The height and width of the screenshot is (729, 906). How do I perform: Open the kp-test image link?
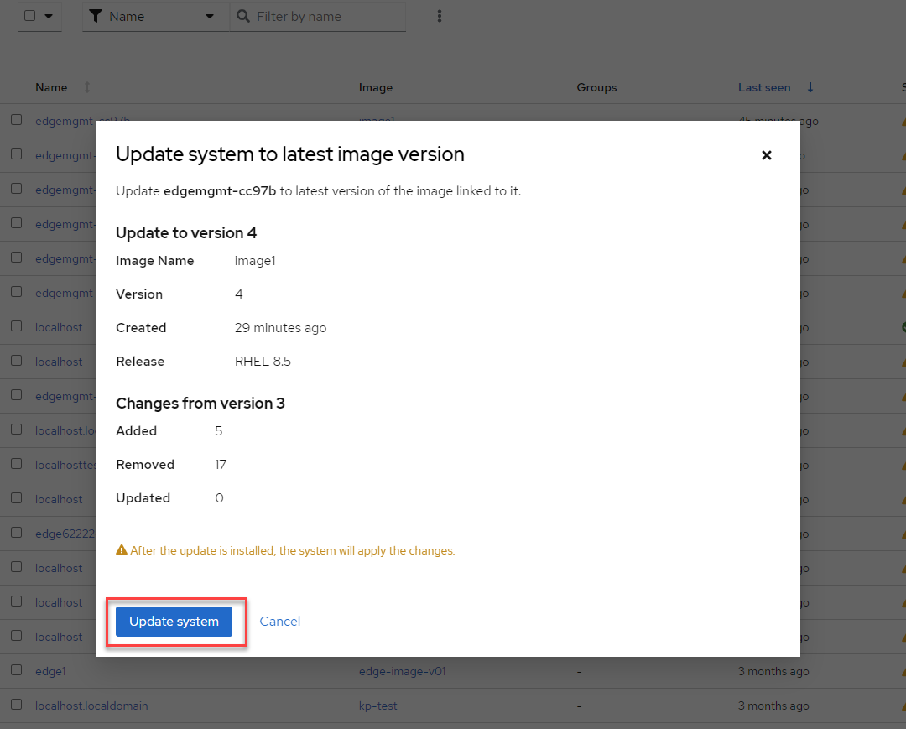click(377, 706)
